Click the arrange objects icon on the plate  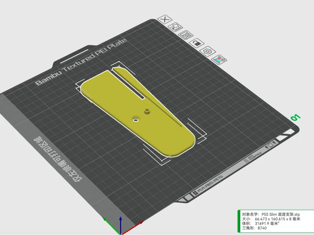click(x=186, y=35)
